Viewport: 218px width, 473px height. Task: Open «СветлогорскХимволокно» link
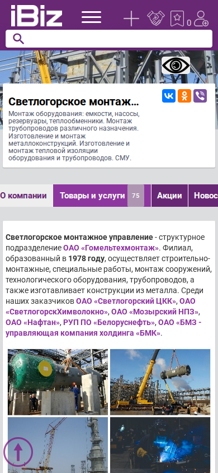pos(57,312)
